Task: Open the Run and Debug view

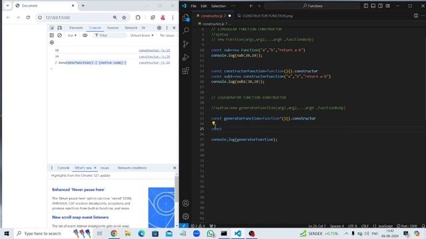Action: pyautogui.click(x=186, y=57)
